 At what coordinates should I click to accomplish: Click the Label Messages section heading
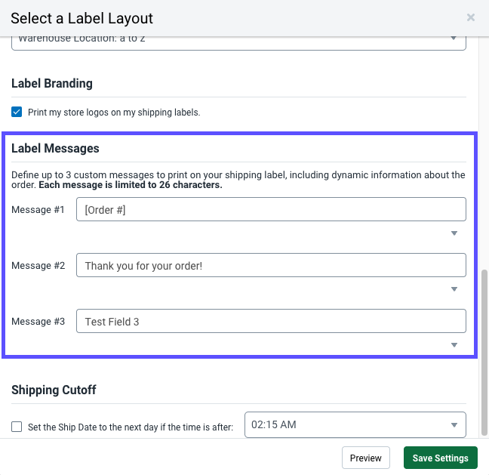(55, 149)
